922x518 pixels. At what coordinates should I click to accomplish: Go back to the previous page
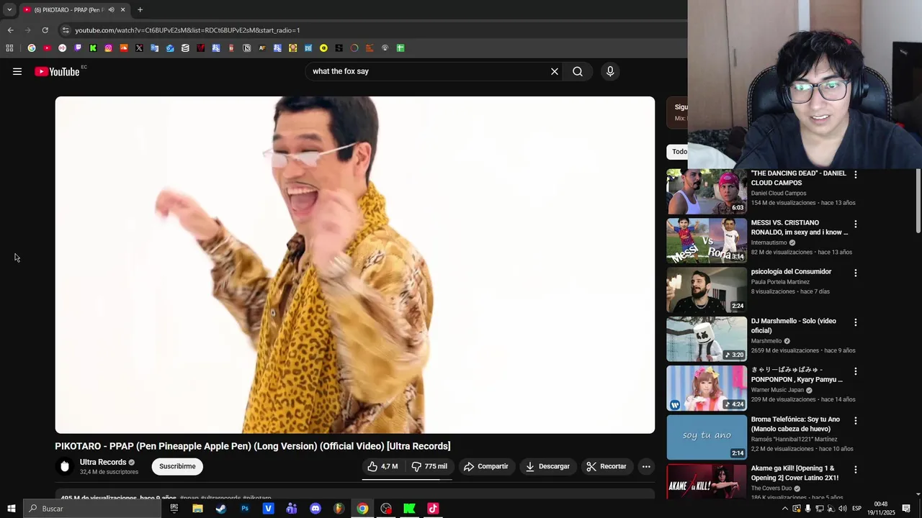10,30
